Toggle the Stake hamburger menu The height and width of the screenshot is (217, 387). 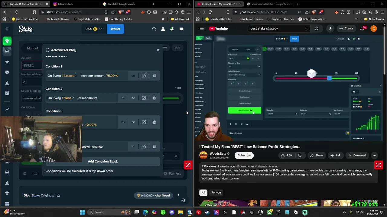[7, 29]
